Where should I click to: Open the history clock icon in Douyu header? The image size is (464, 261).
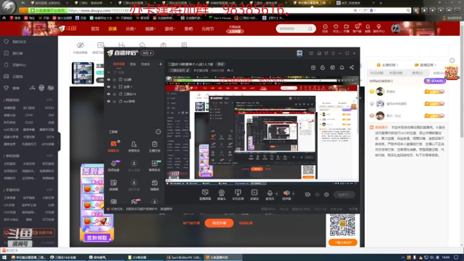coord(325,28)
